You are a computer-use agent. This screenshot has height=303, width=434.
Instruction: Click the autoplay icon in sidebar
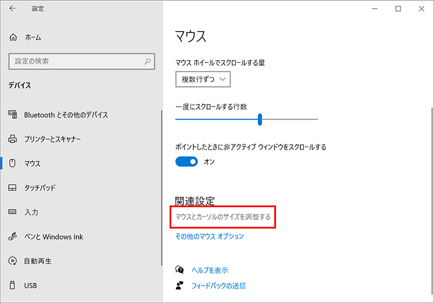click(13, 261)
